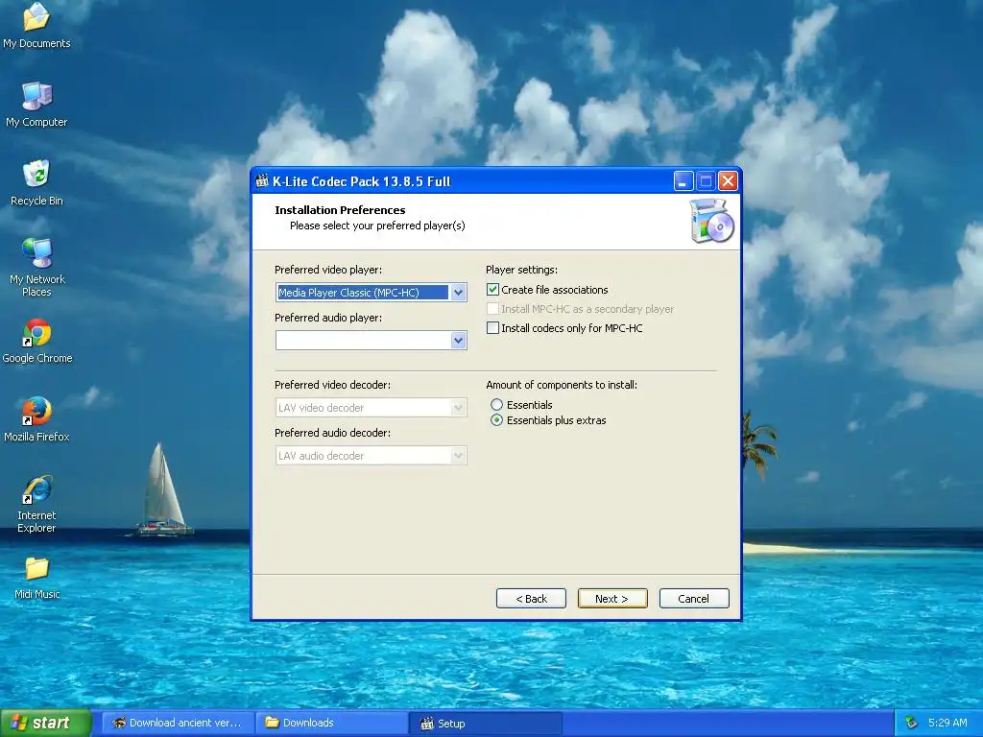Click the Back button
Image resolution: width=983 pixels, height=737 pixels.
pyautogui.click(x=531, y=599)
